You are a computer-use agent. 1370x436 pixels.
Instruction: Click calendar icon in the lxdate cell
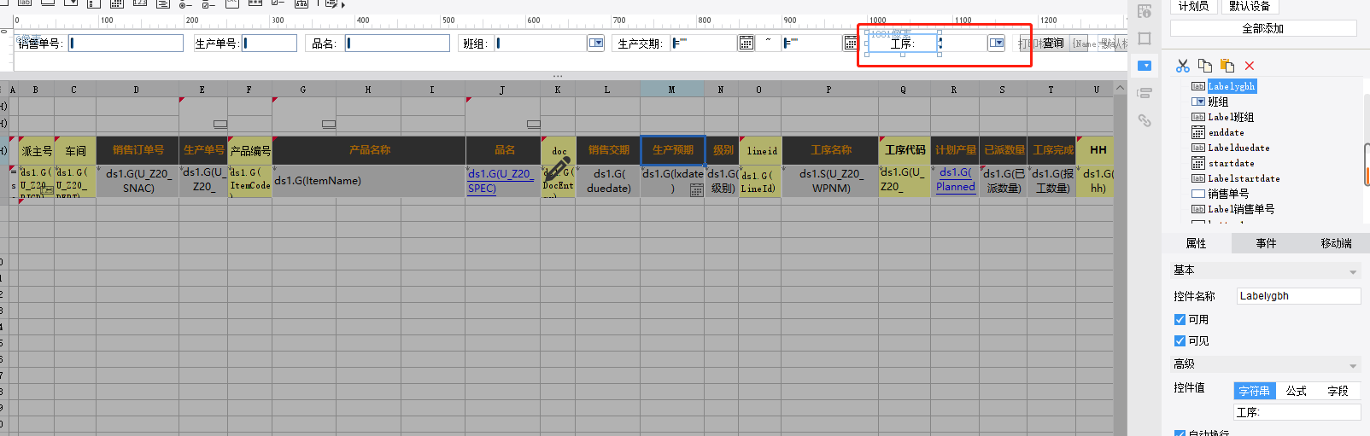point(697,190)
